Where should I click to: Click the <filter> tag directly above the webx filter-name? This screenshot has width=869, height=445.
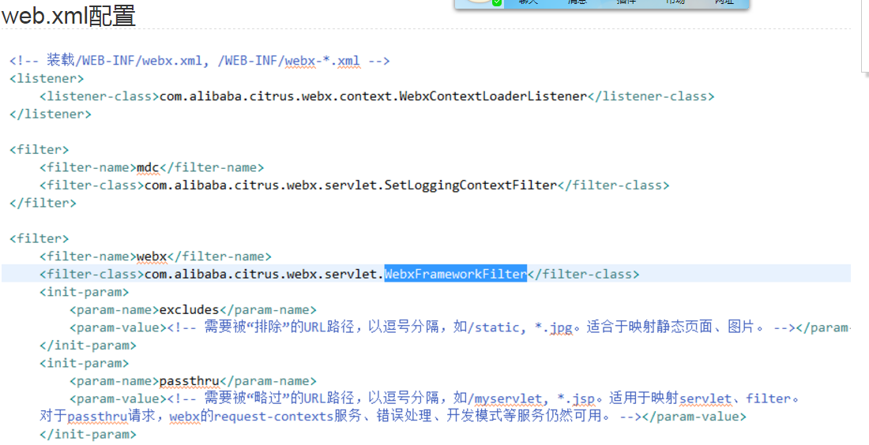[x=39, y=238]
